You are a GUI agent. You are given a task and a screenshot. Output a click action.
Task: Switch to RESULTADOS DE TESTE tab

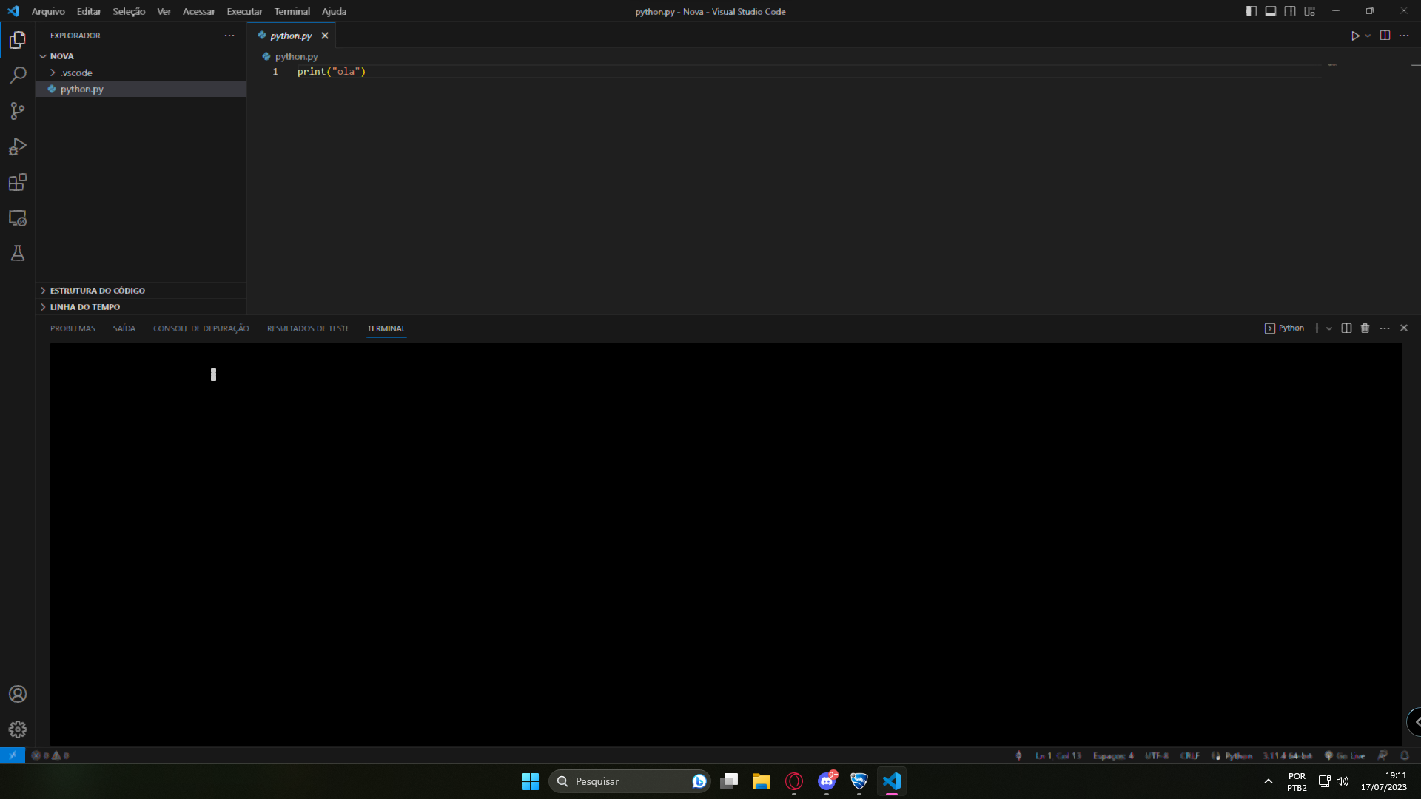pyautogui.click(x=308, y=328)
